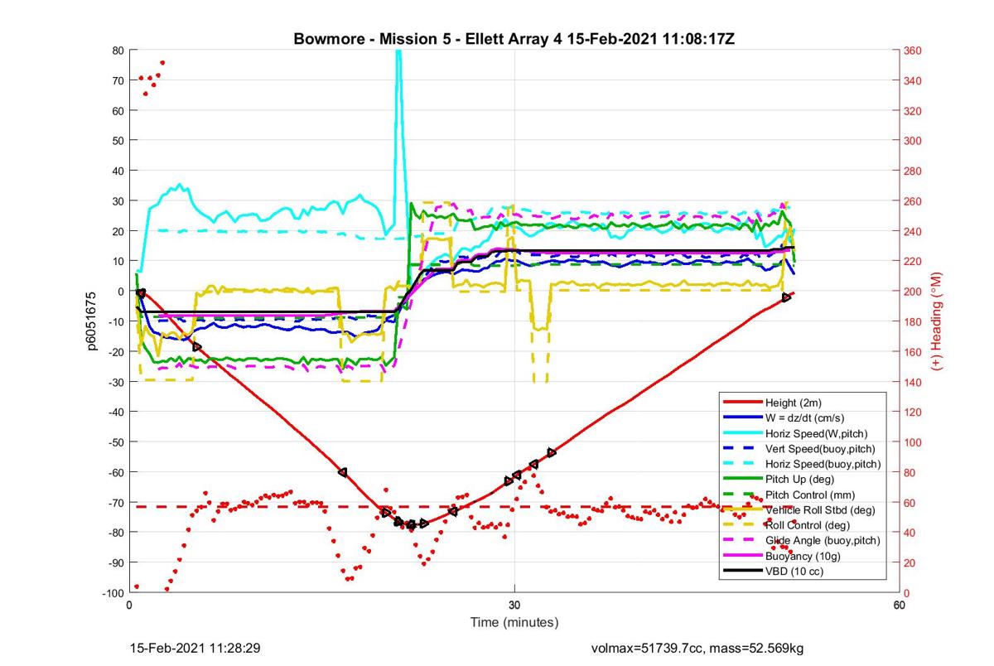Select the 'Vert Speed(buoy,pitch)' legend entry
This screenshot has width=994, height=666.
point(819,448)
